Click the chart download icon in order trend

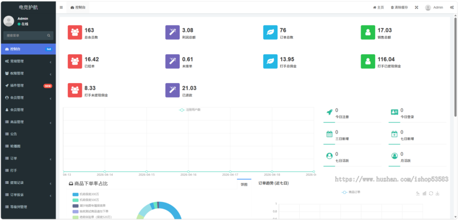coord(437,193)
